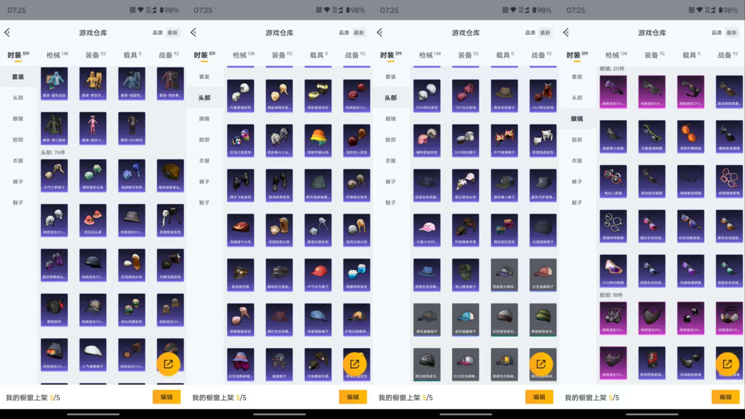Viewport: 745px width, 419px height.
Task: Tap the watermelon 顶瓜瓜头罩 headgear item
Action: pyautogui.click(x=93, y=220)
